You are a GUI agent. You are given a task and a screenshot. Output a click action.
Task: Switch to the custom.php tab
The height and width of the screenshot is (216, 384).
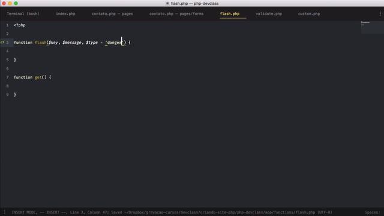tap(309, 14)
